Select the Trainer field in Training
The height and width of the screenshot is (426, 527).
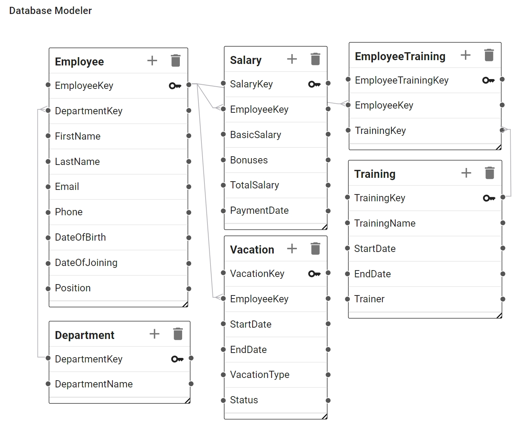(x=425, y=299)
